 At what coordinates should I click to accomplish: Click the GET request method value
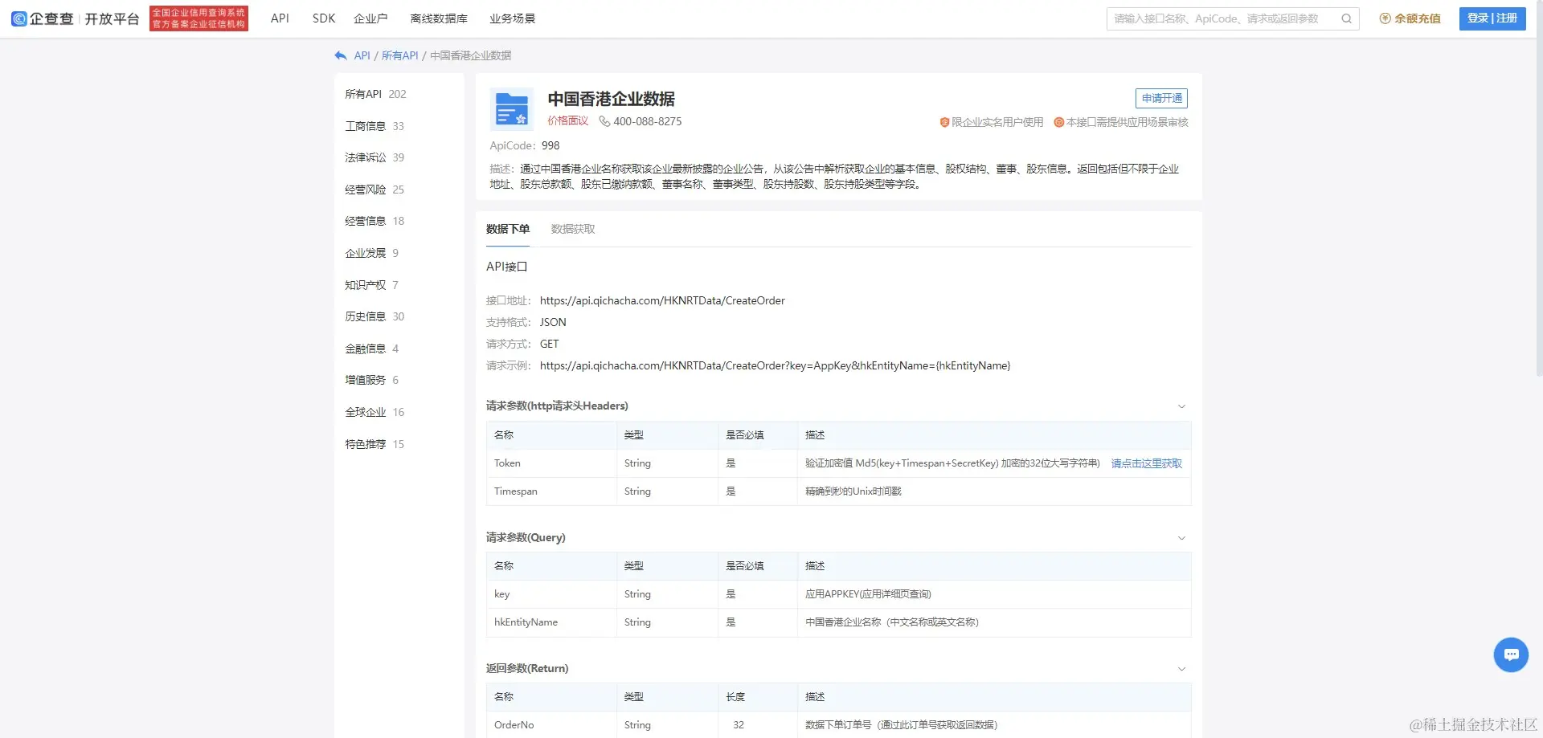550,344
